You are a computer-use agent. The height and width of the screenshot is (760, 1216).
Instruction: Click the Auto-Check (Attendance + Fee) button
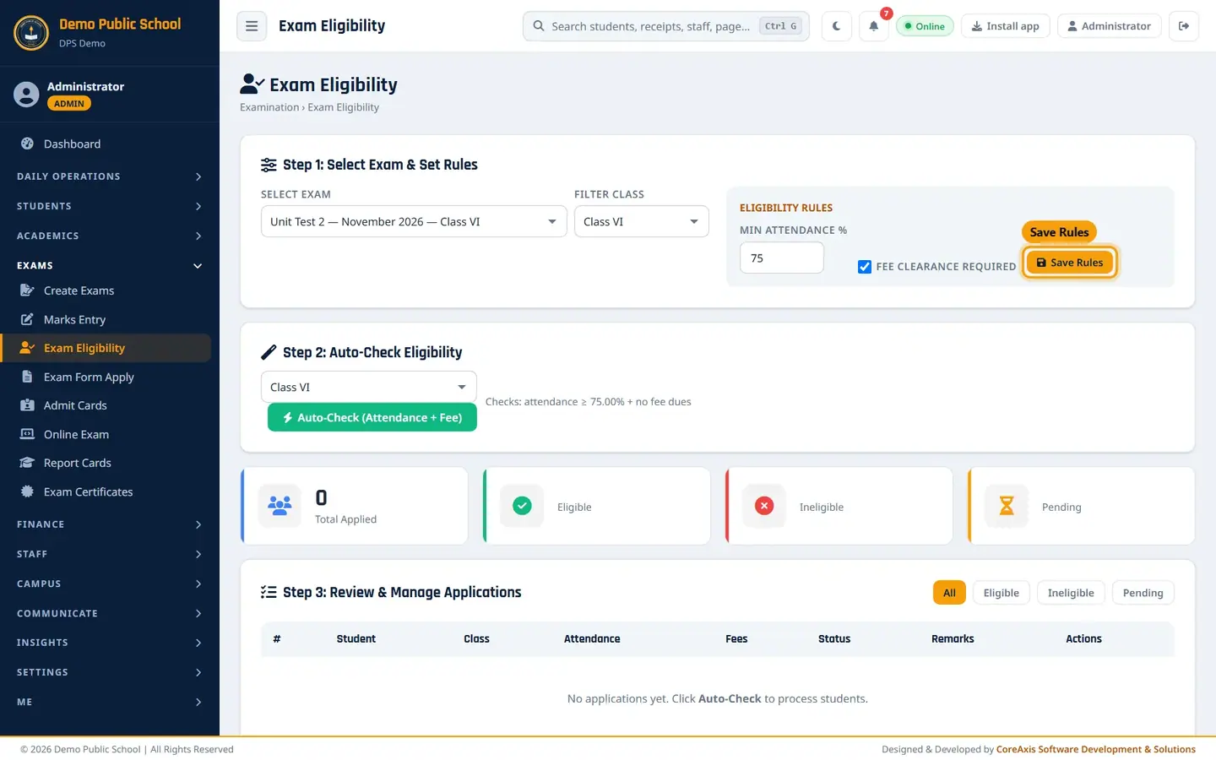point(372,417)
